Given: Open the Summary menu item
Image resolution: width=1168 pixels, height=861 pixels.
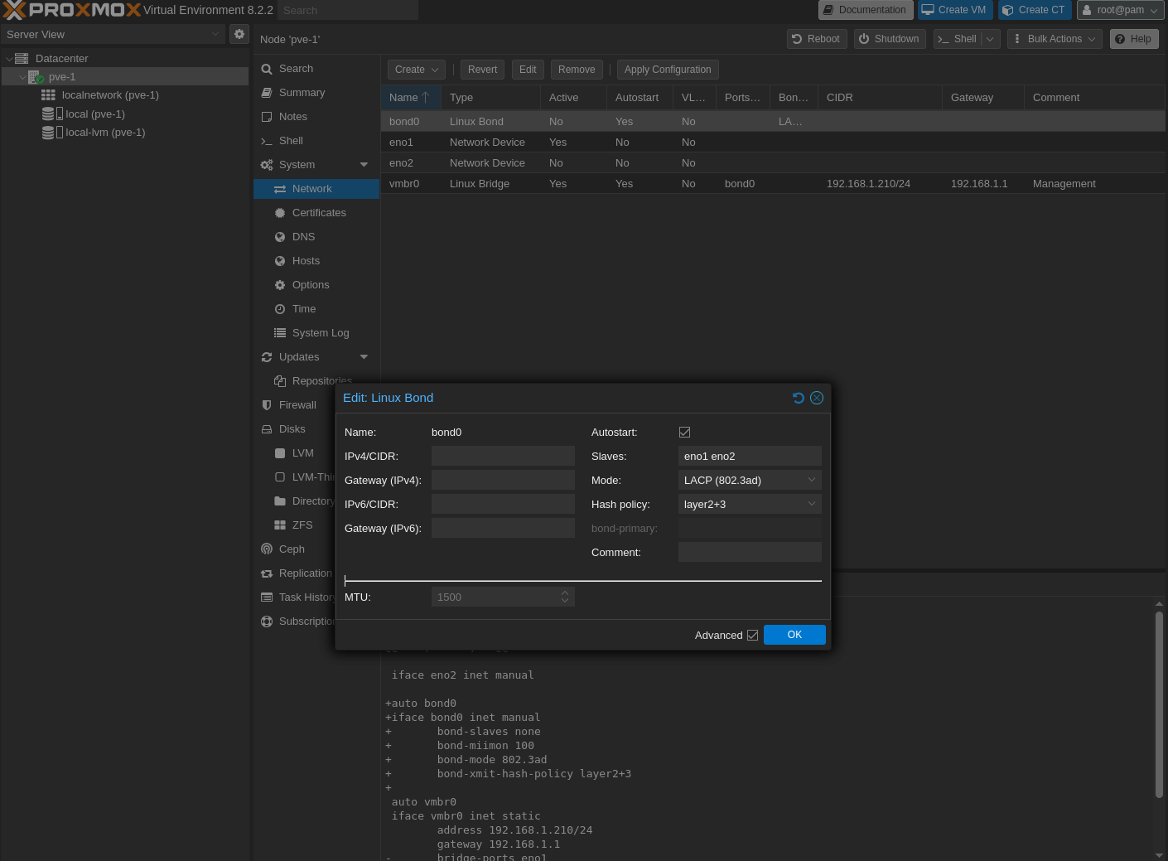Looking at the screenshot, I should [302, 93].
